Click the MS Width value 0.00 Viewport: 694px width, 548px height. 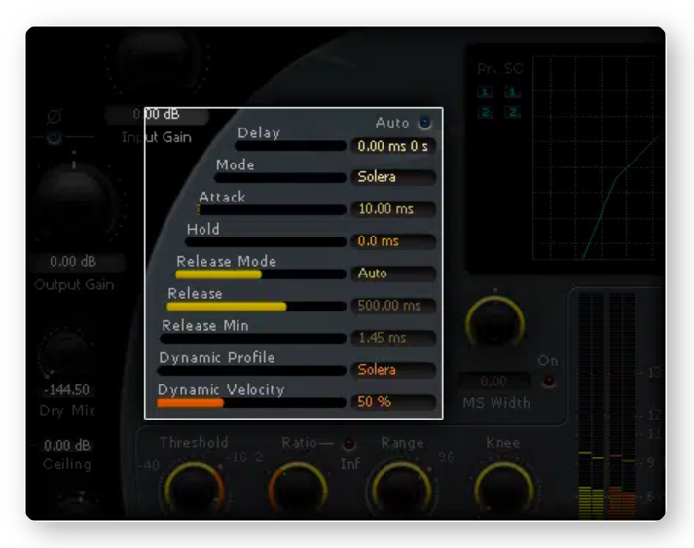coord(493,382)
